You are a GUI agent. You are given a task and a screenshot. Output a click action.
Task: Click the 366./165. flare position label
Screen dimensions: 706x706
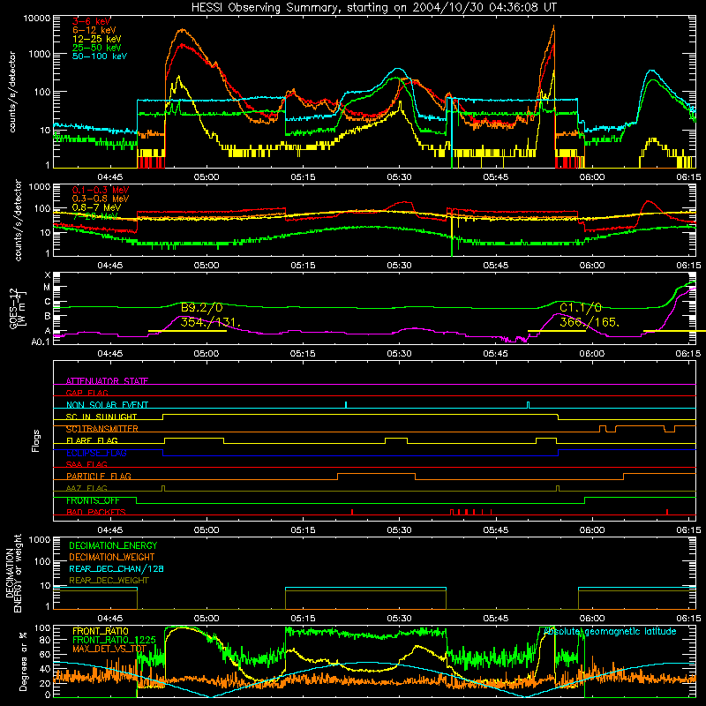(x=590, y=322)
